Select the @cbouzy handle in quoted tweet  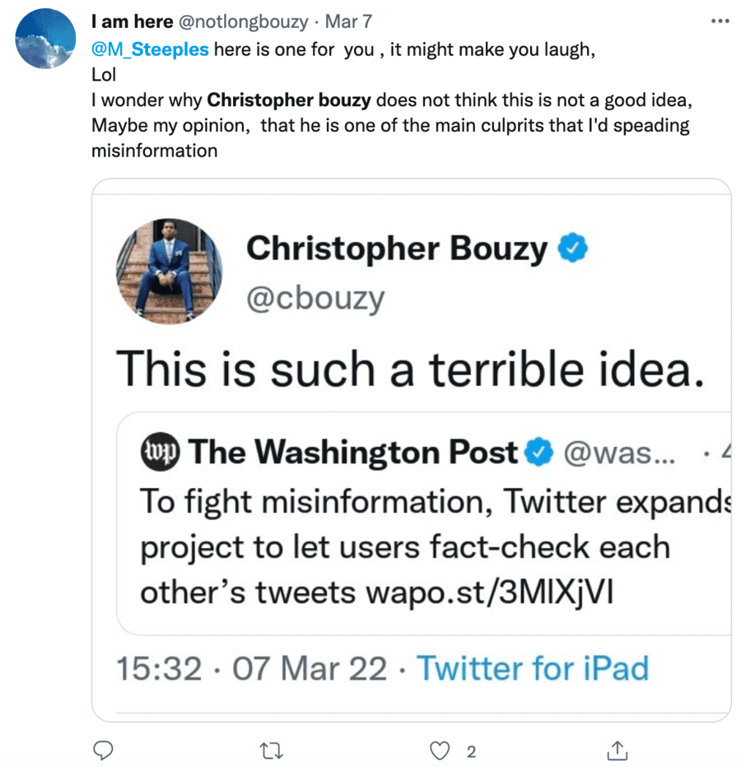click(315, 300)
